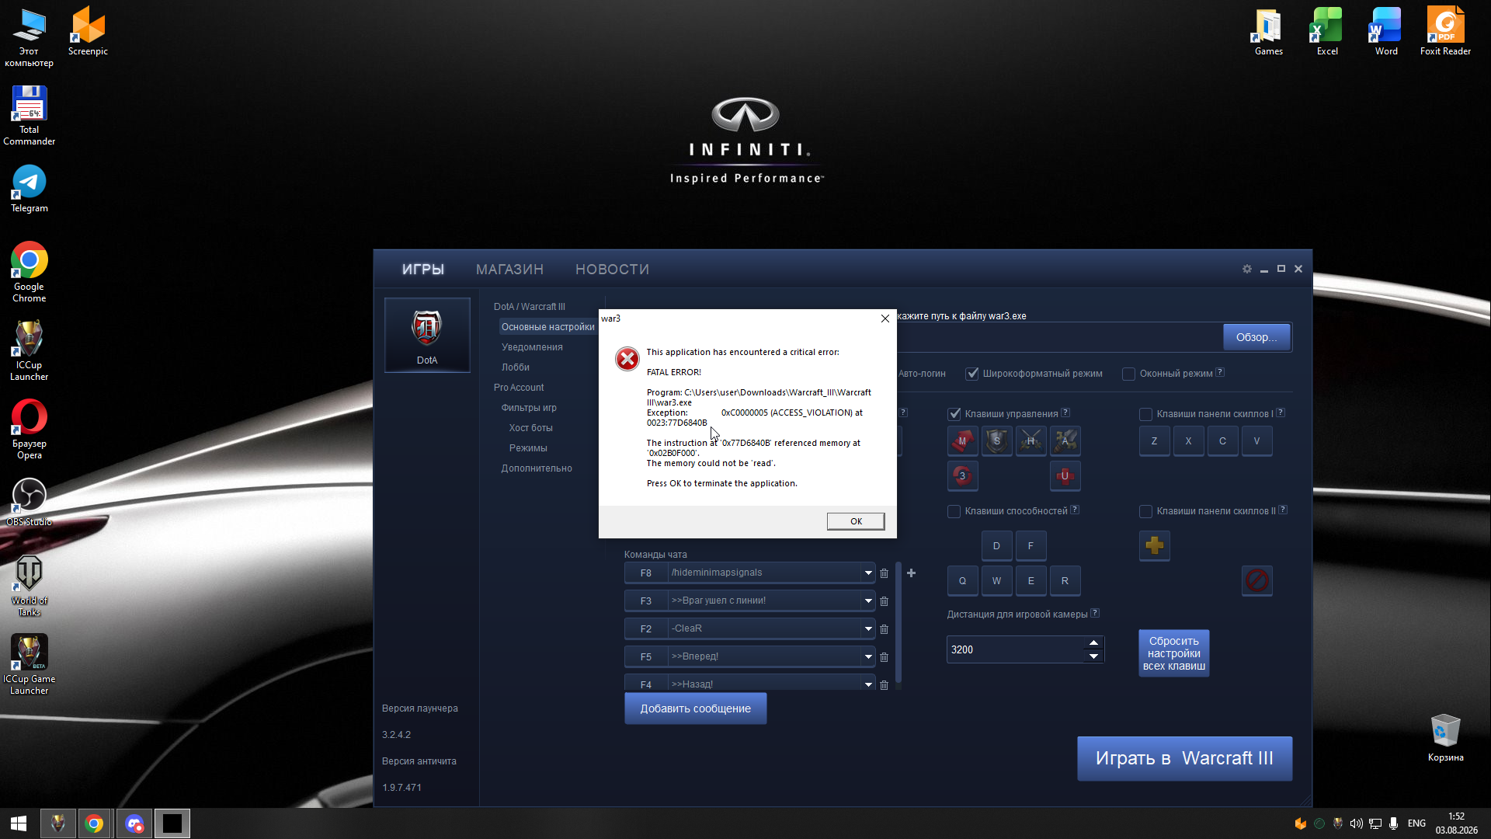
Task: Toggle the Широкоформатный режим checkbox
Action: [972, 374]
